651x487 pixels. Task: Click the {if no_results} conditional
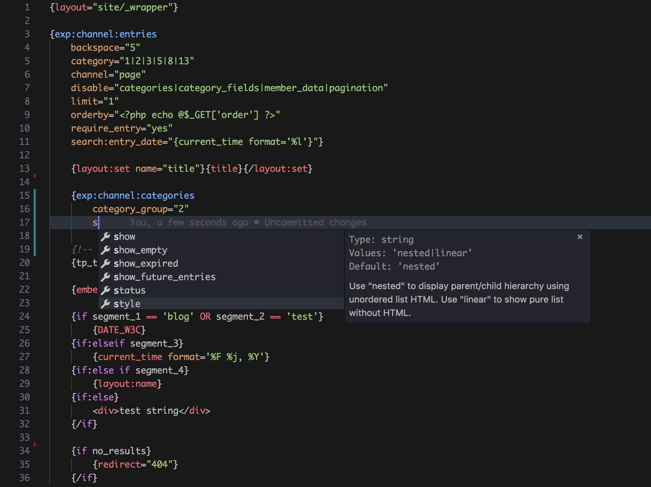[x=111, y=451]
